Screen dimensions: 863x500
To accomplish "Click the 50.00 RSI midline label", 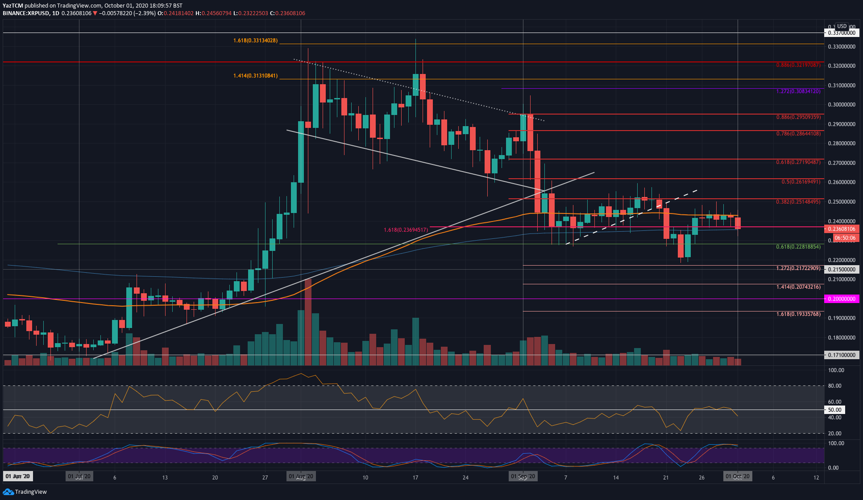I will pos(835,410).
